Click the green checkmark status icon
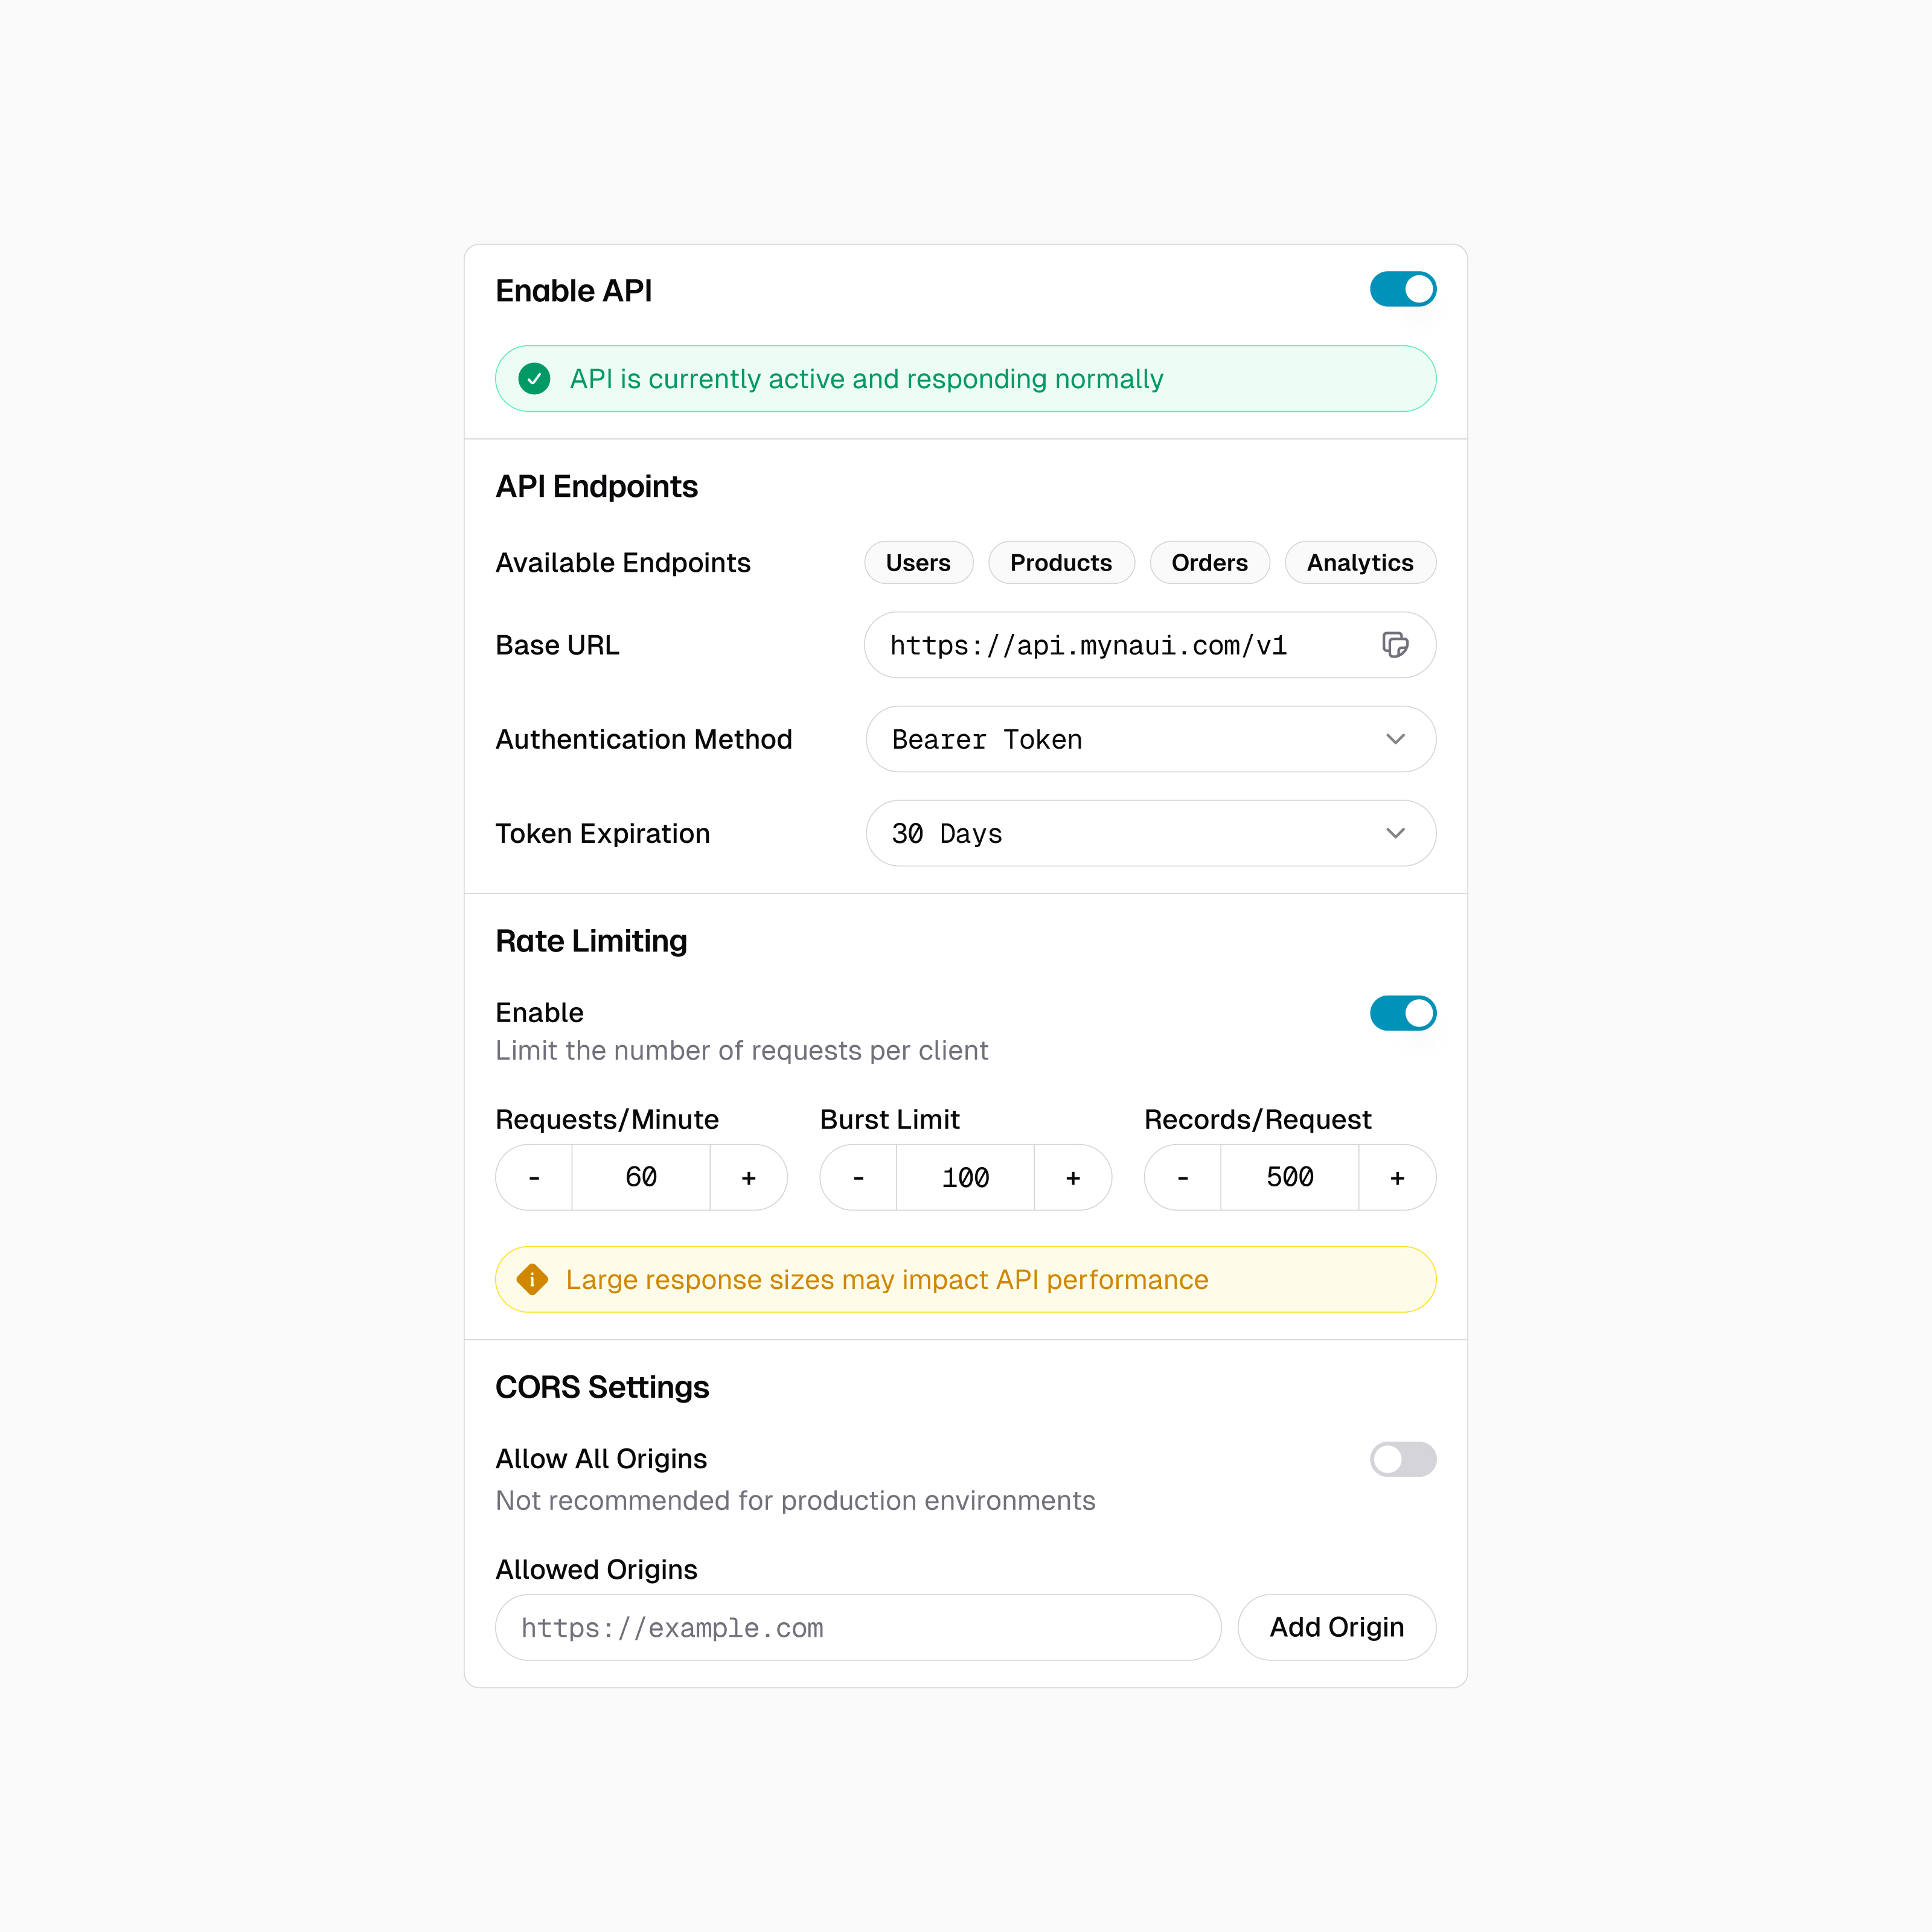This screenshot has width=1932, height=1932. pyautogui.click(x=534, y=379)
